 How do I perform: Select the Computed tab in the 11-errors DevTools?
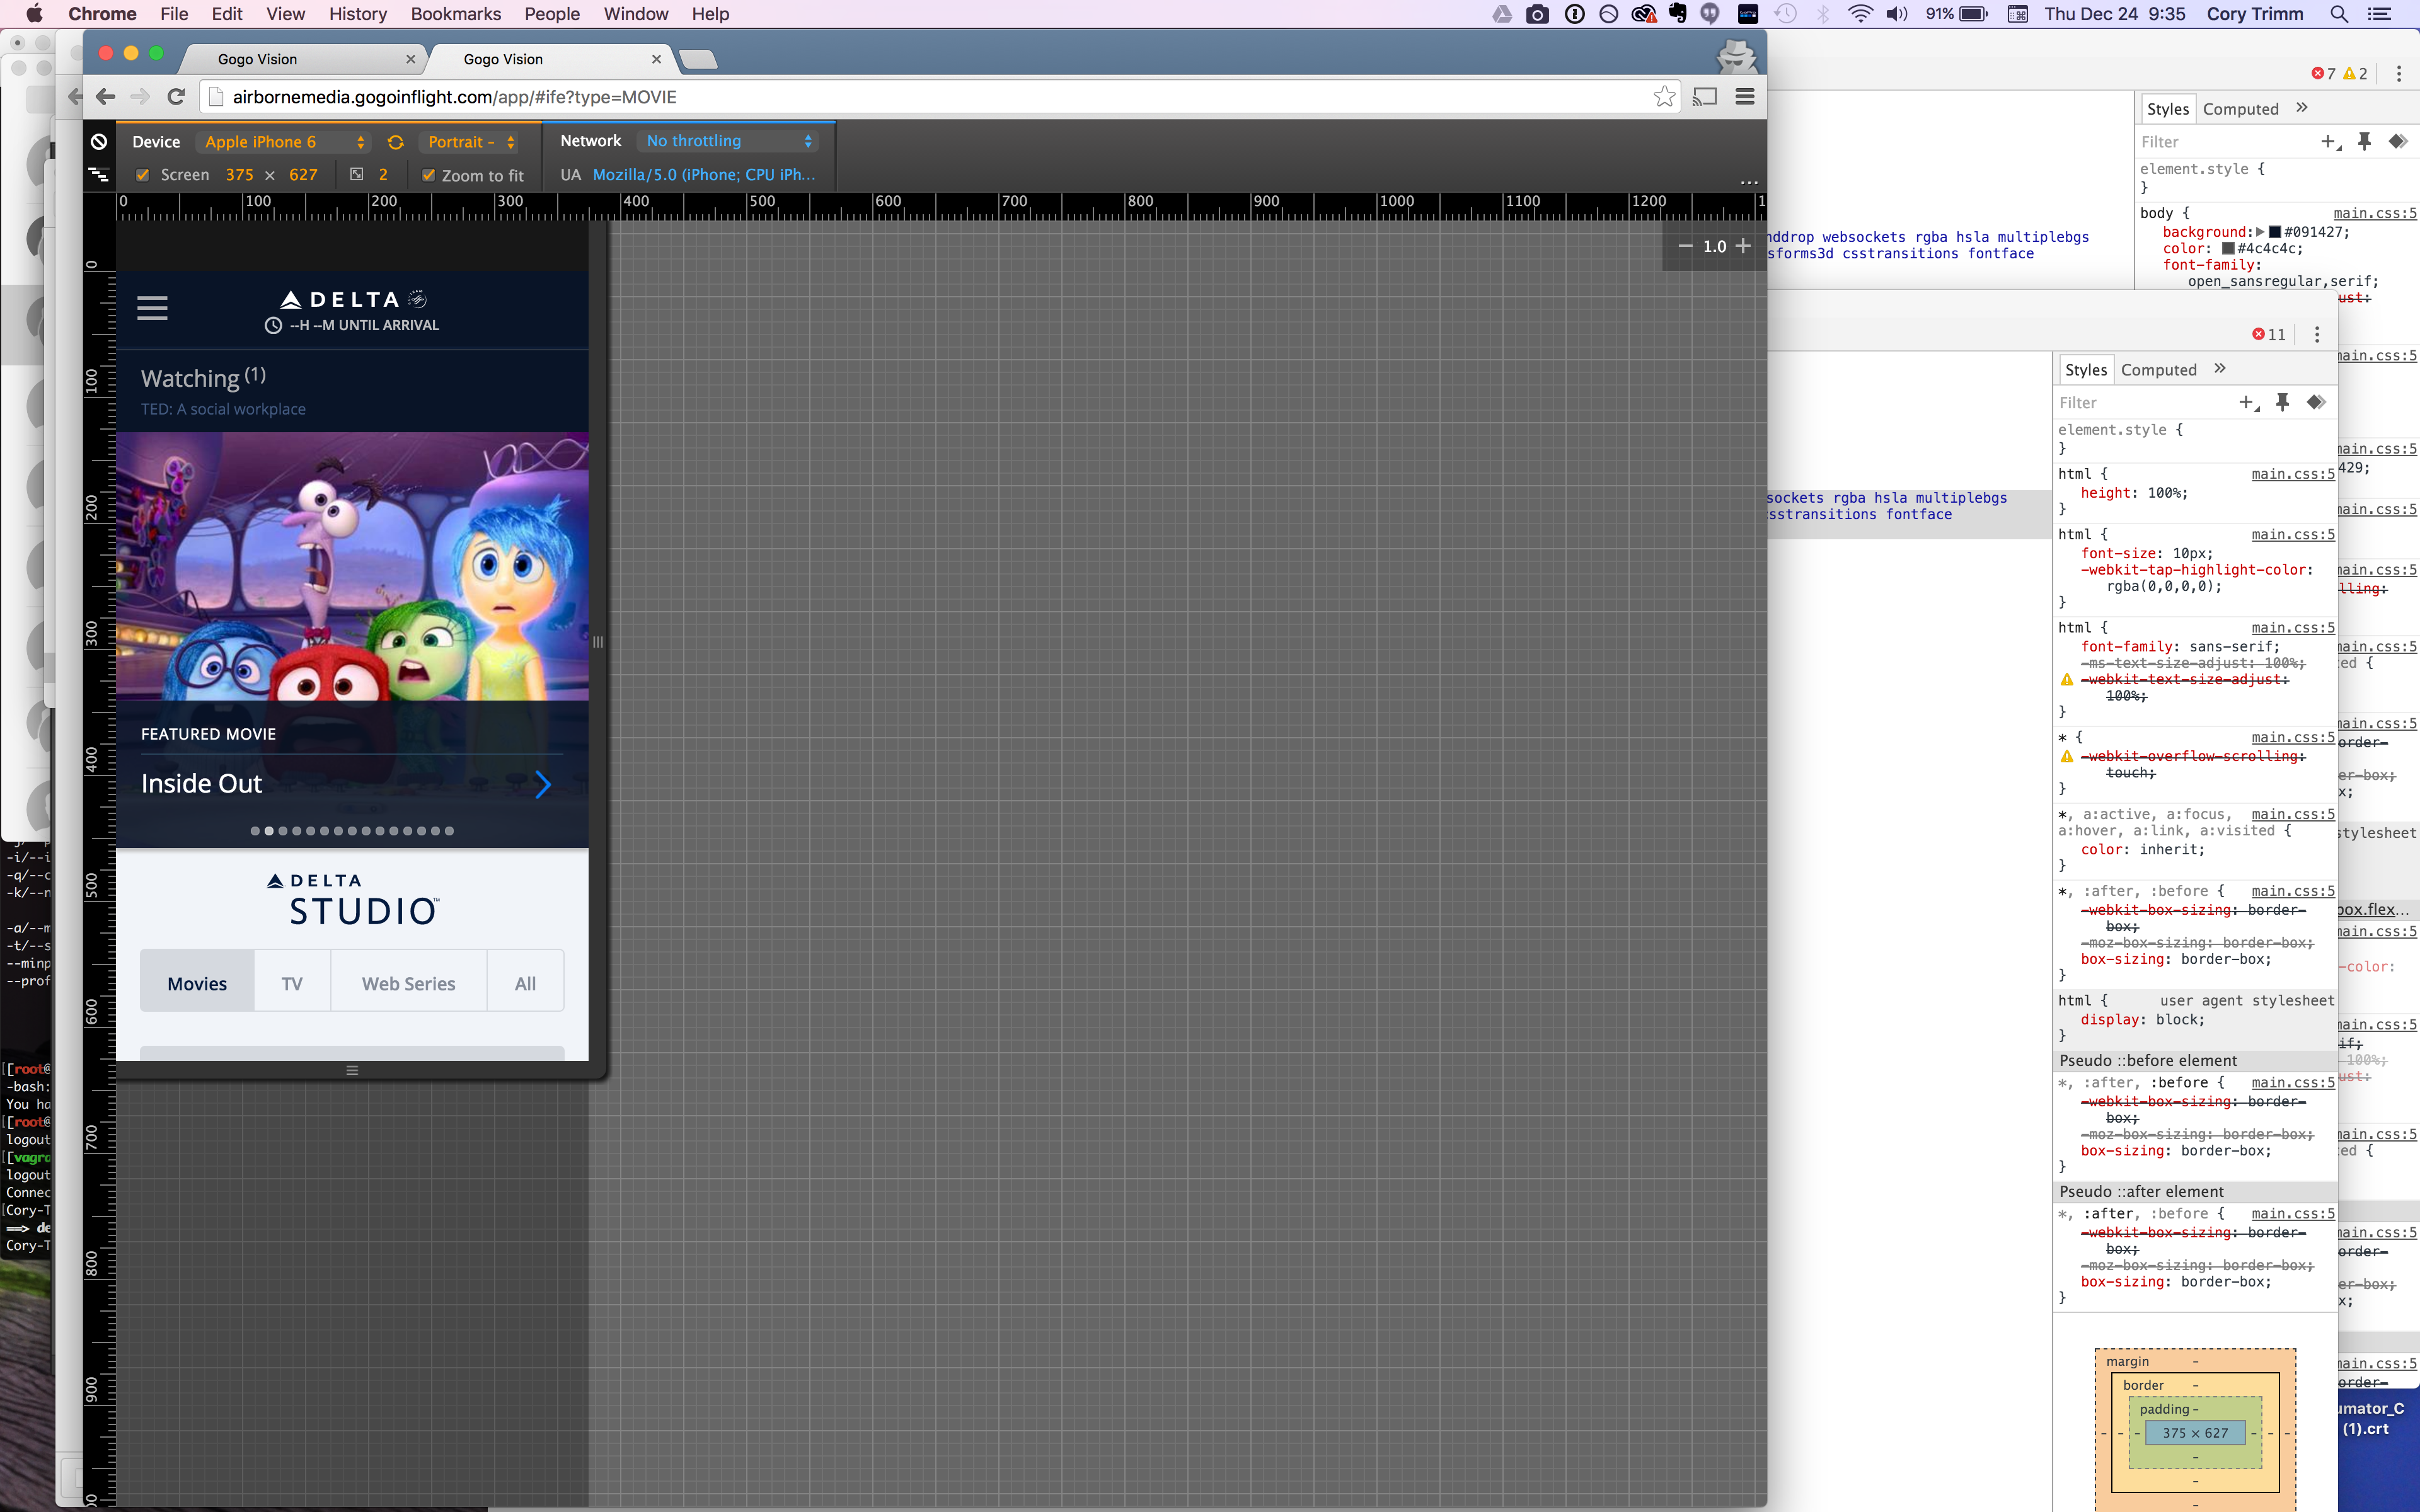click(x=2159, y=370)
